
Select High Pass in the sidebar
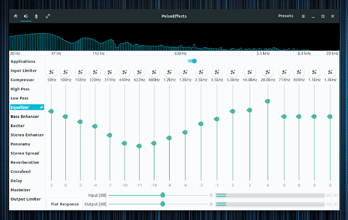20,89
